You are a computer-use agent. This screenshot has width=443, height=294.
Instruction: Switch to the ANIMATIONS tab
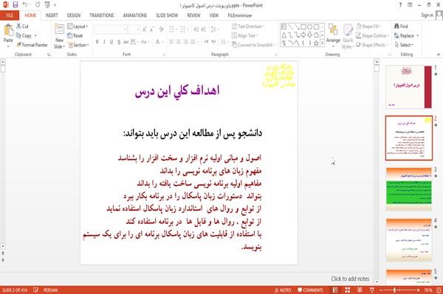tap(135, 15)
